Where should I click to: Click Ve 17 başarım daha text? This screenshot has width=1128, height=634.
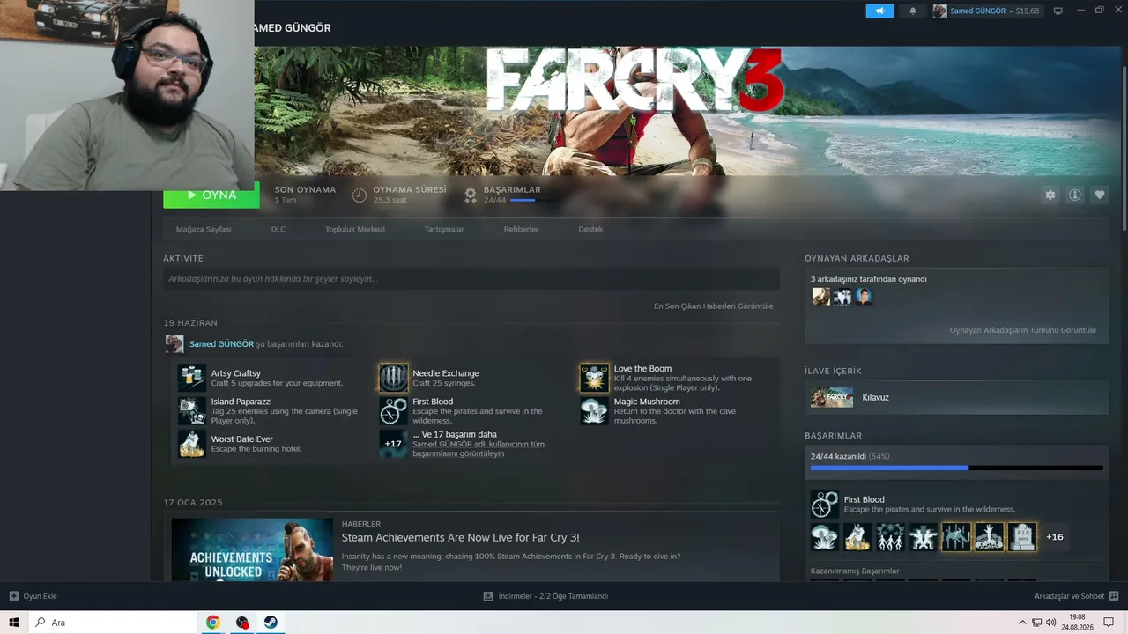(455, 434)
